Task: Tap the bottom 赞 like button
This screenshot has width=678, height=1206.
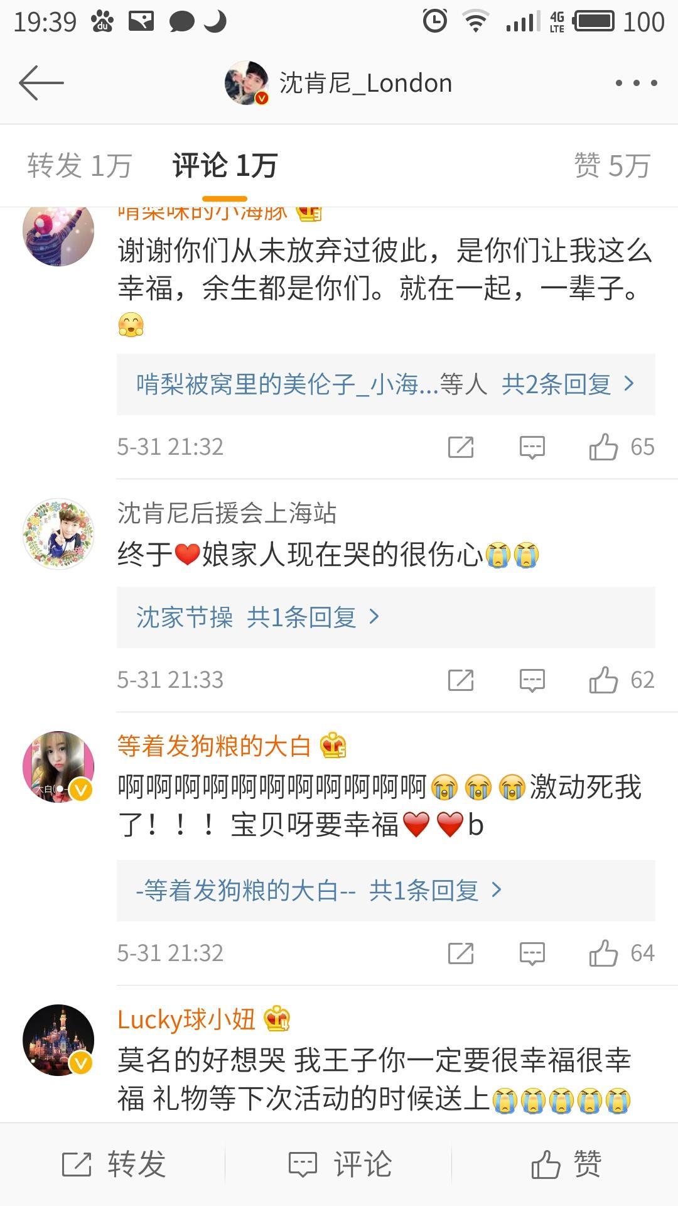Action: click(566, 1164)
